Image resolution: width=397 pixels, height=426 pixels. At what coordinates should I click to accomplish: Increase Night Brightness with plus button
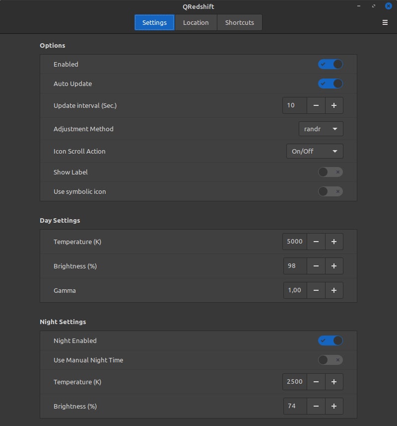click(334, 406)
